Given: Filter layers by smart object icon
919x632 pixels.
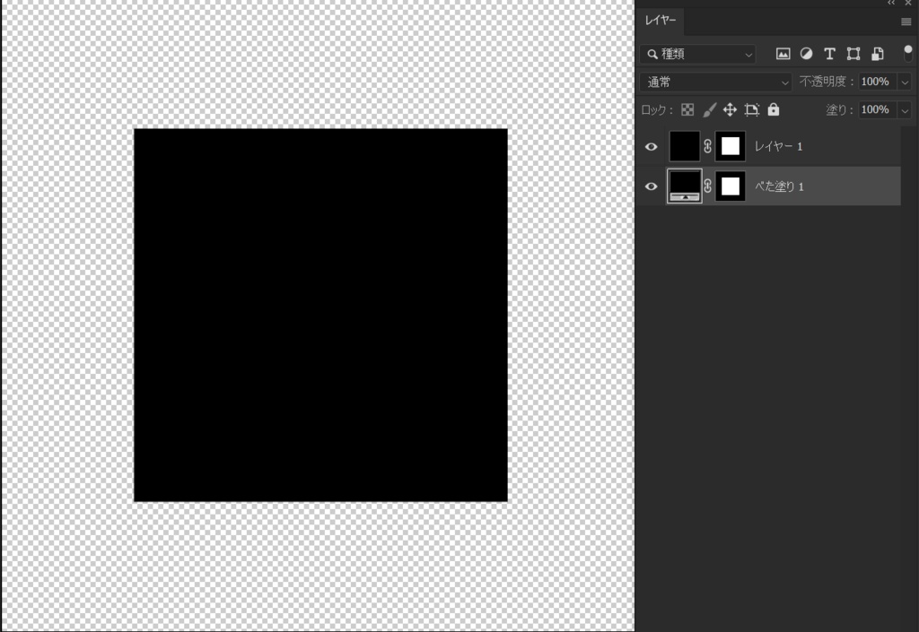Looking at the screenshot, I should (x=878, y=54).
